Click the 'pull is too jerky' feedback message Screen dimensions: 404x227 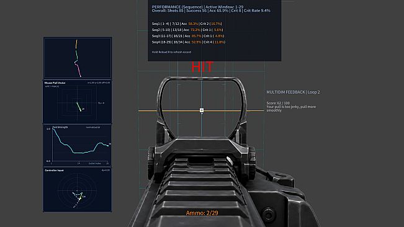[x=291, y=109]
